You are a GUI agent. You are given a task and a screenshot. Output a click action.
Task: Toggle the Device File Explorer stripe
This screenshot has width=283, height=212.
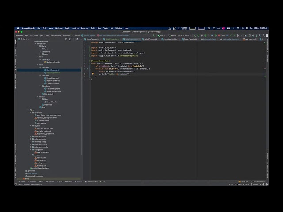pyautogui.click(x=267, y=170)
